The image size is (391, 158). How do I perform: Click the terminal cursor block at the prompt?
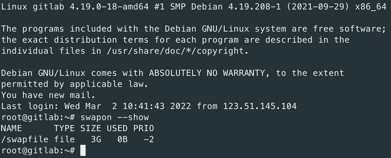[83, 151]
